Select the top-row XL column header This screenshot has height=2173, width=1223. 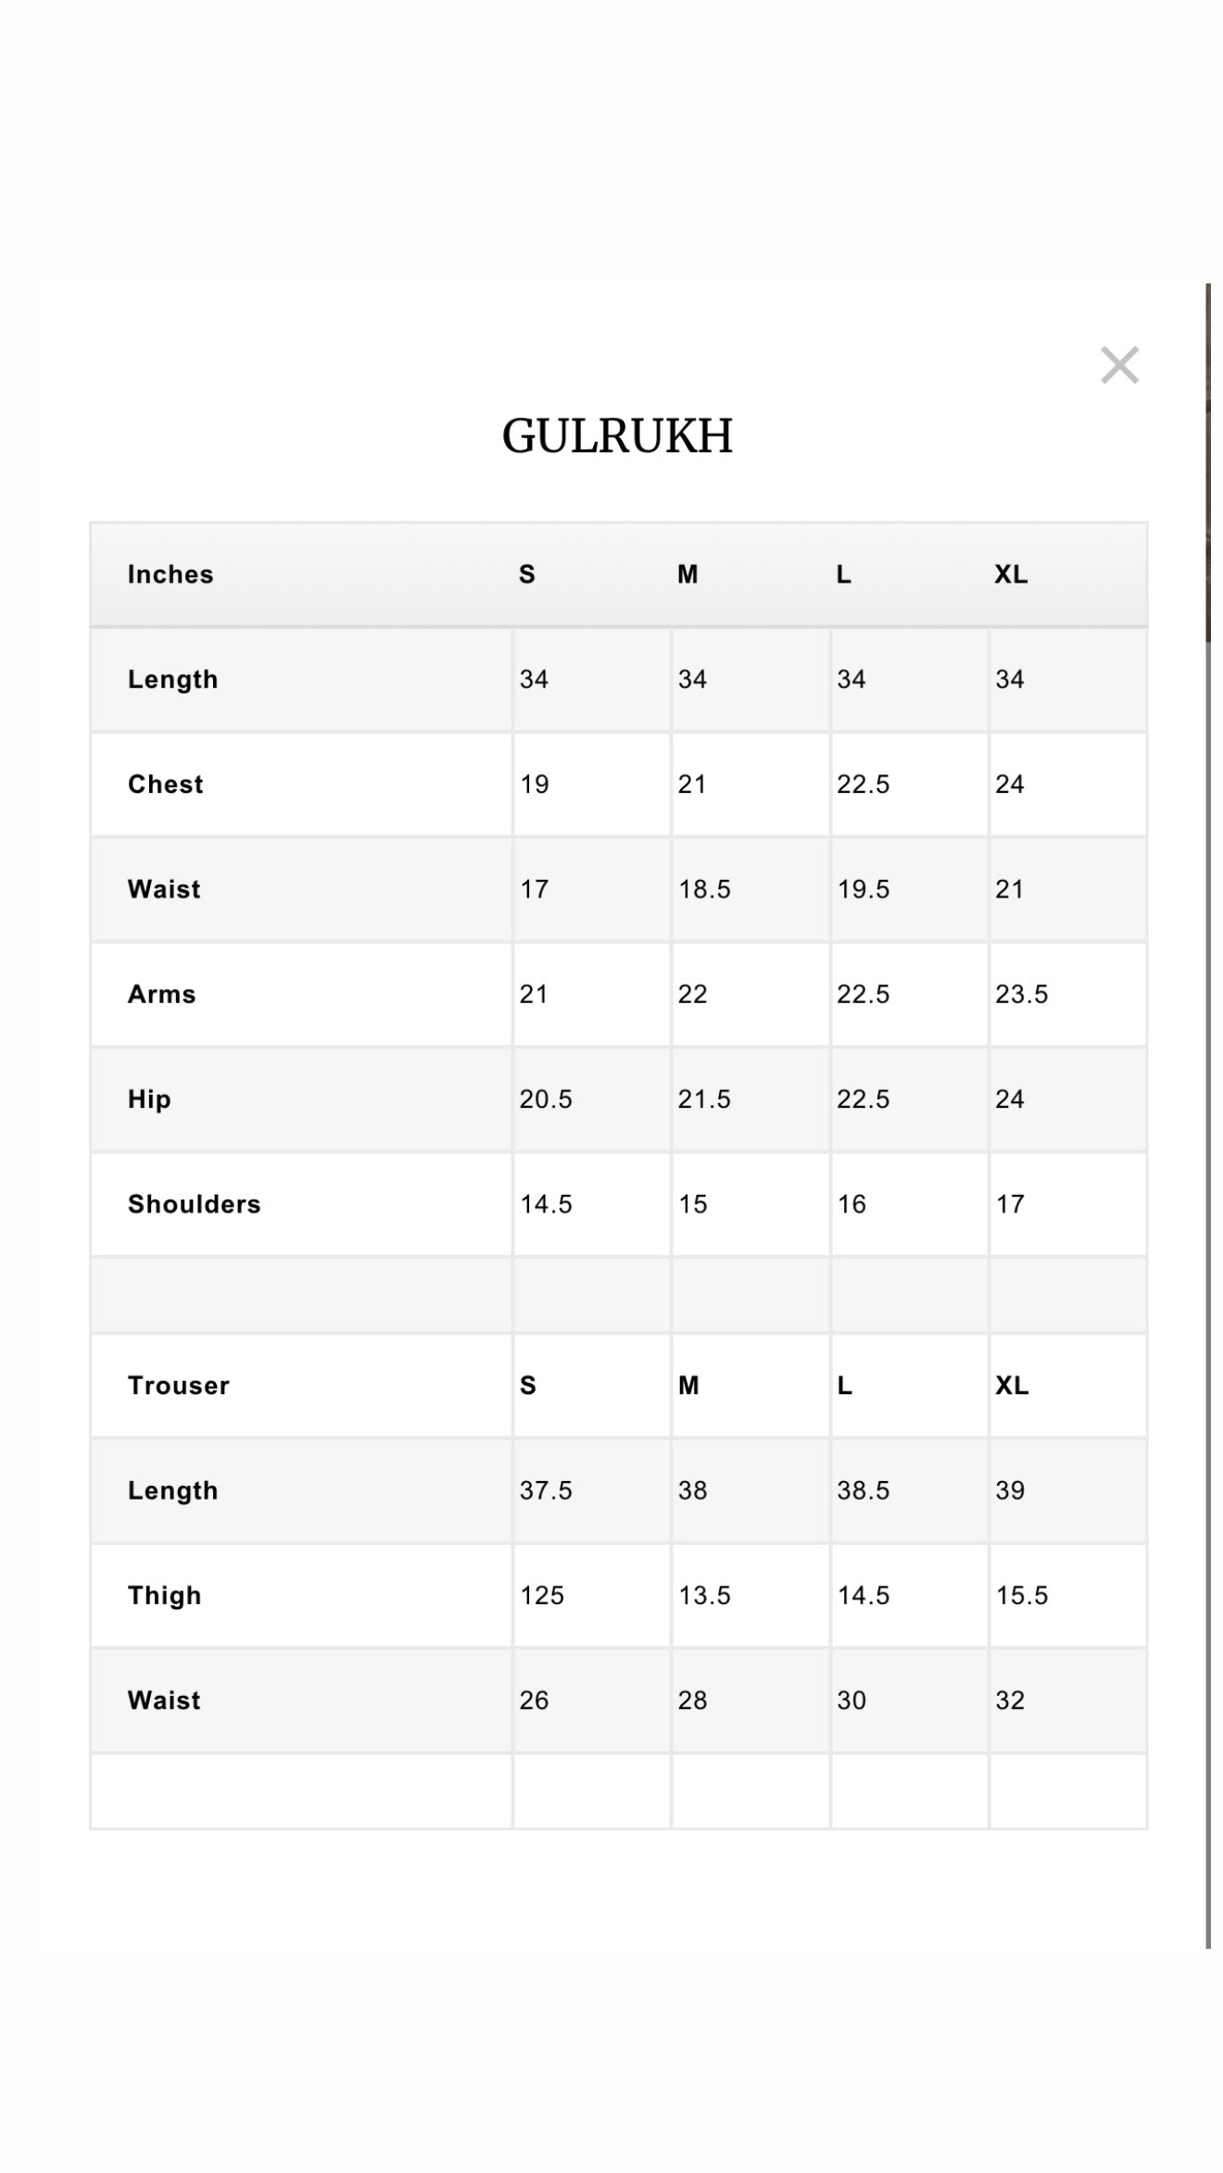[x=1011, y=574]
